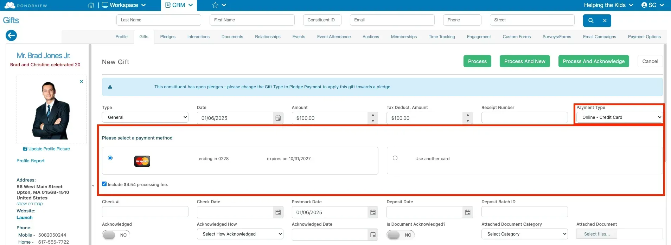Collapse the left constituent panel arrow
Screen dimensions: 671x245
pyautogui.click(x=93, y=185)
